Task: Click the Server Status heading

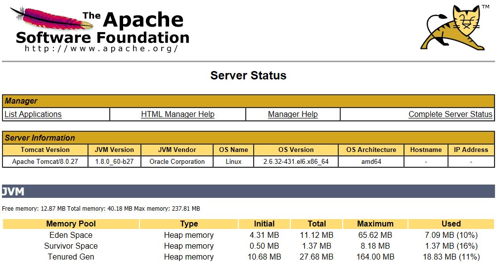Action: [248, 75]
